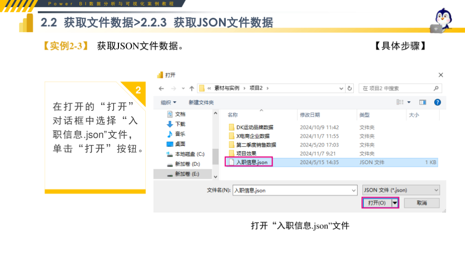Sort files by 类型 column

pos(364,115)
